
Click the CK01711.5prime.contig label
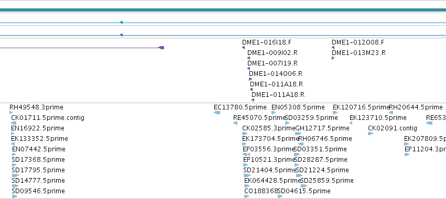point(48,118)
